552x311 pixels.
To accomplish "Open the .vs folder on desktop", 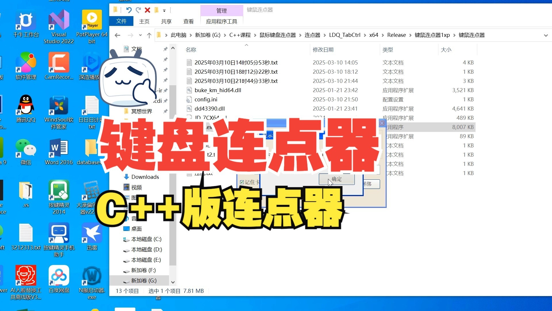I will (26, 194).
